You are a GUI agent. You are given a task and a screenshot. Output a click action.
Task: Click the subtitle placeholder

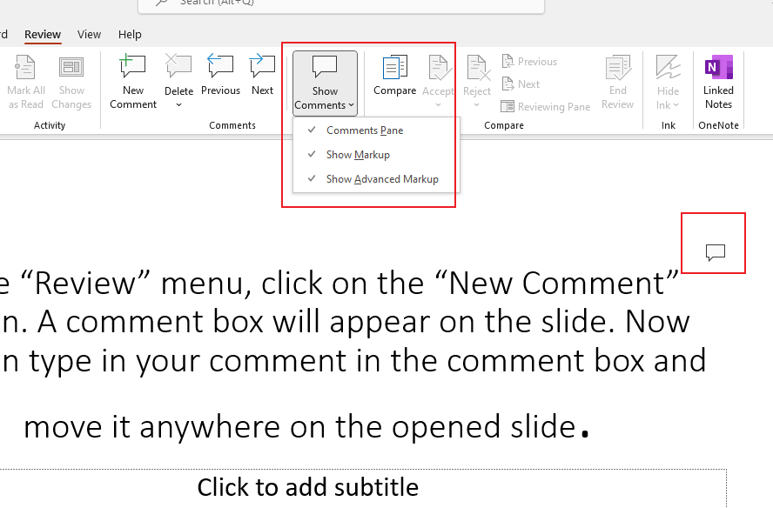point(308,487)
